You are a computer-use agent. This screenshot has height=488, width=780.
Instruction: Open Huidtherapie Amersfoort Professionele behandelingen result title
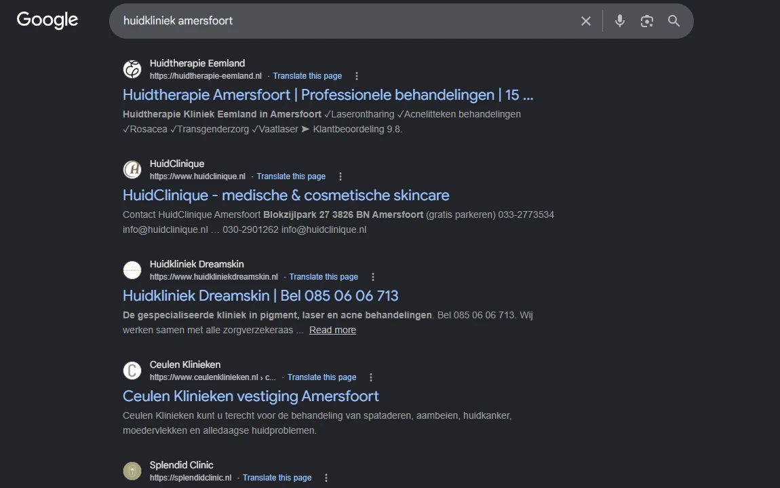click(328, 94)
